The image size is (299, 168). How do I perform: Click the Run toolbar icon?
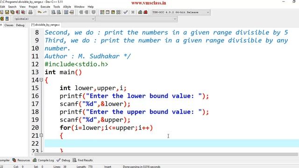click(107, 12)
